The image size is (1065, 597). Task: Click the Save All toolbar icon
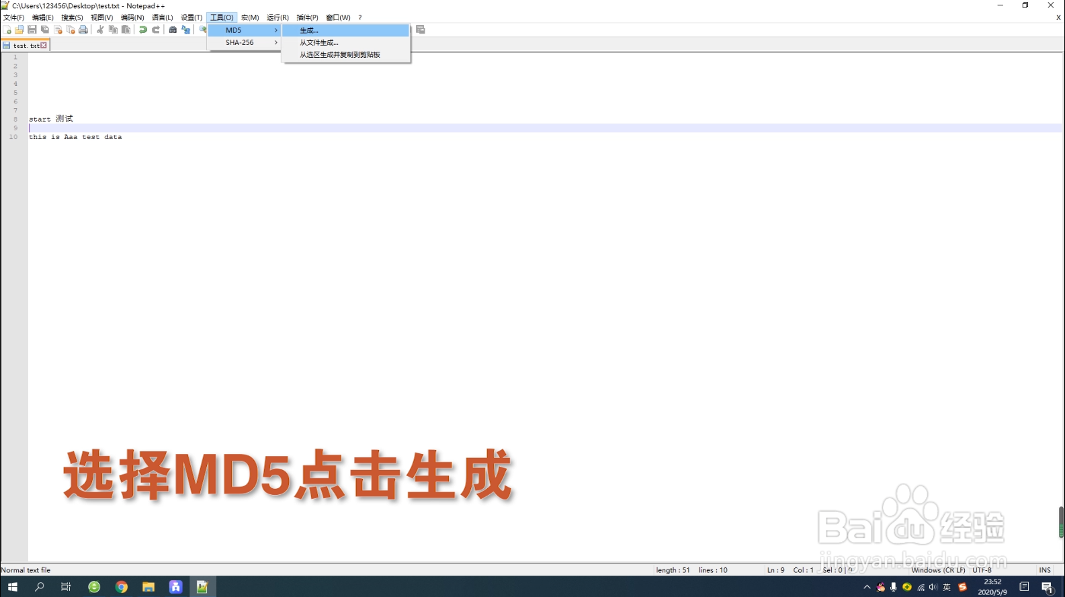pos(45,30)
